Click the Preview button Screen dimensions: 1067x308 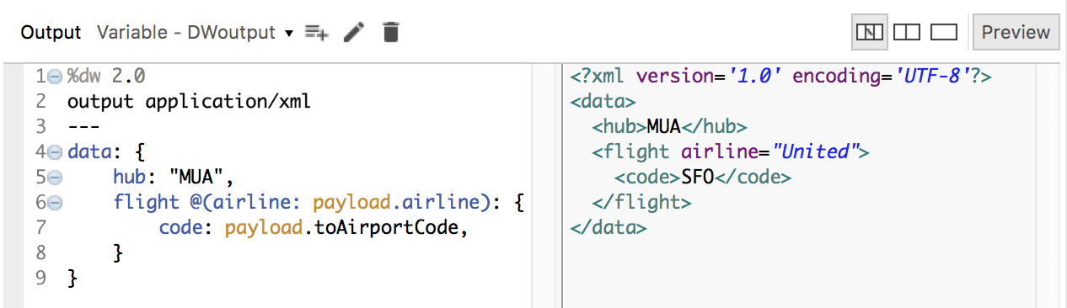tap(1016, 32)
